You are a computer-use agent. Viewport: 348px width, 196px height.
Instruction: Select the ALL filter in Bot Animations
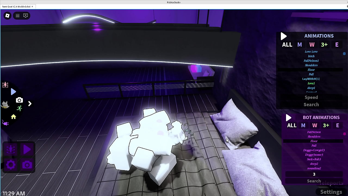(x=292, y=125)
